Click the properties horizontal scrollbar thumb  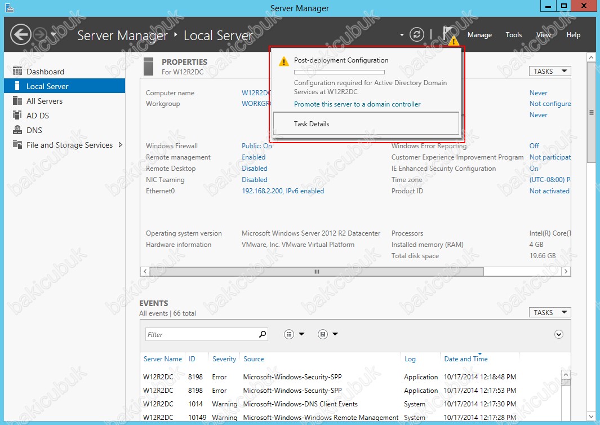tap(317, 272)
